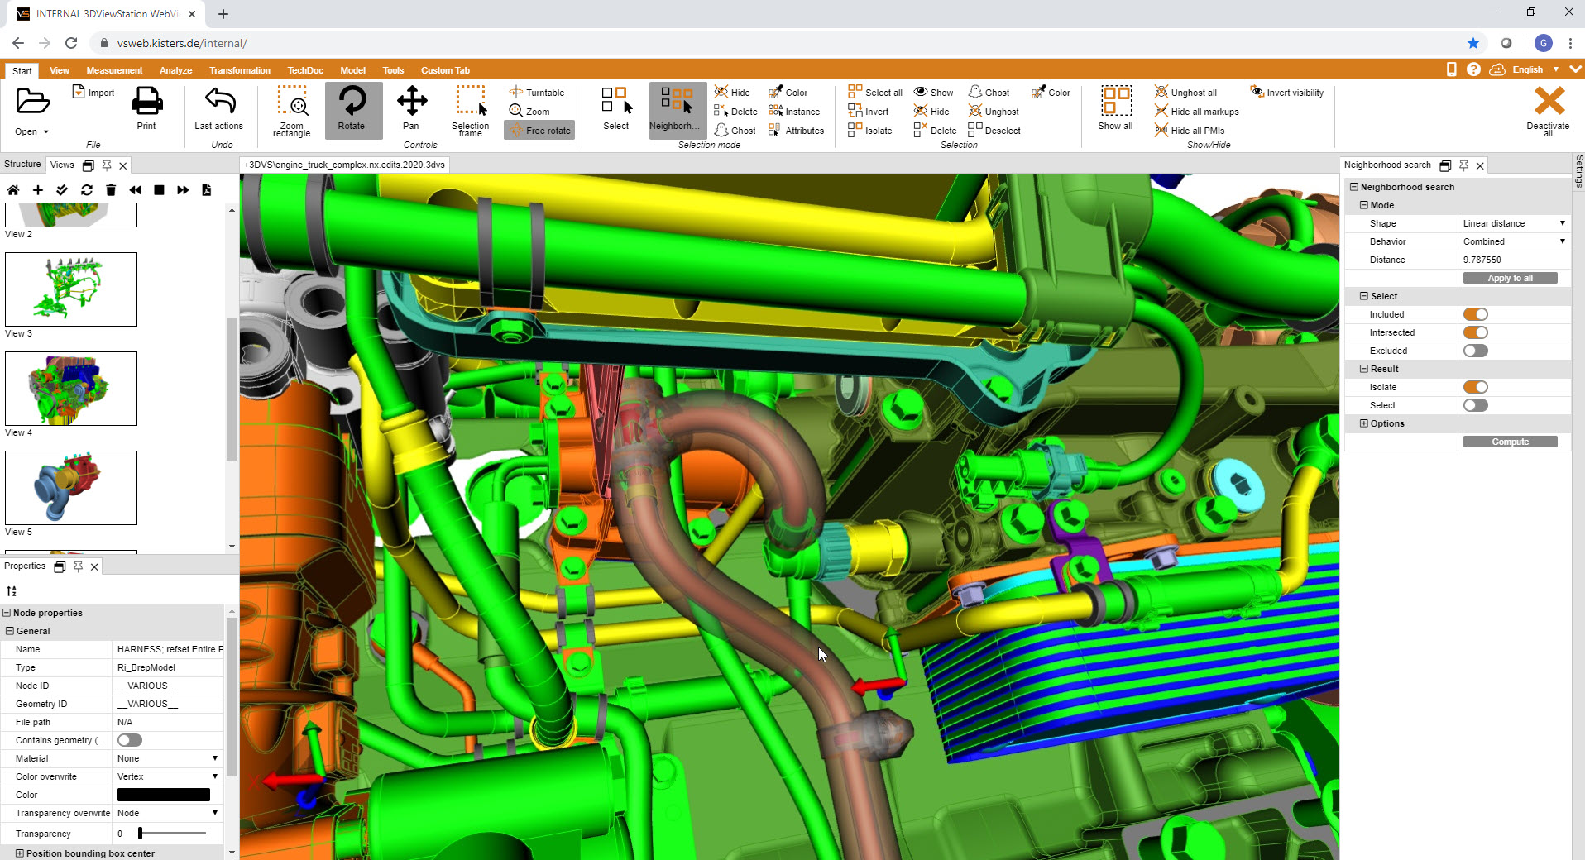Activate the Selection frame tool

point(470,110)
